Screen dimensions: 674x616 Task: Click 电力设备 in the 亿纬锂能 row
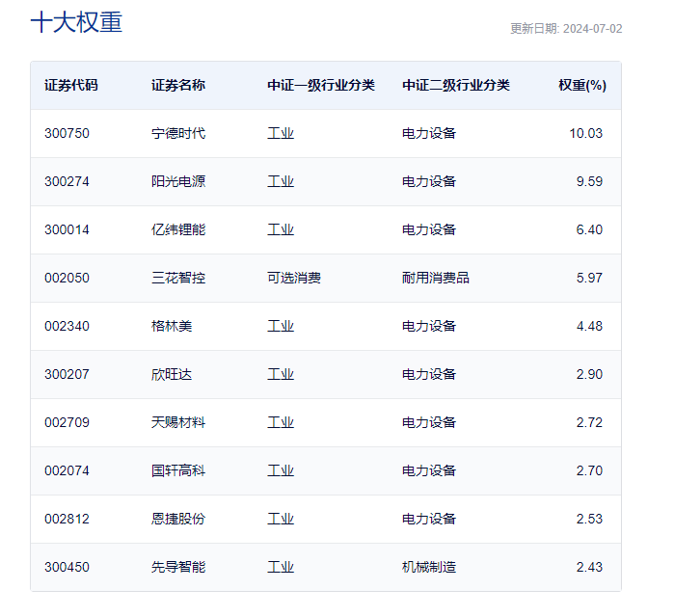pyautogui.click(x=429, y=229)
